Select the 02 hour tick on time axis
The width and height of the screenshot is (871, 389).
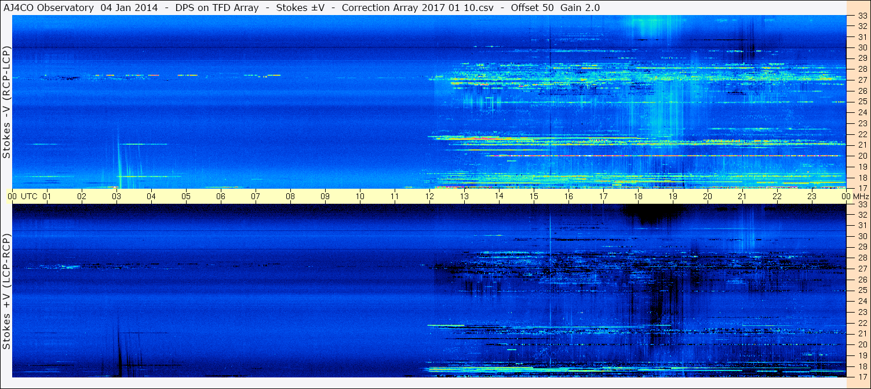pos(82,196)
